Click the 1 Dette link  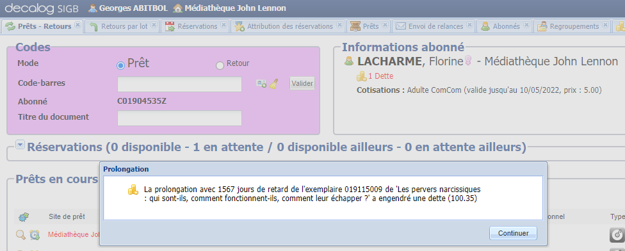(380, 76)
